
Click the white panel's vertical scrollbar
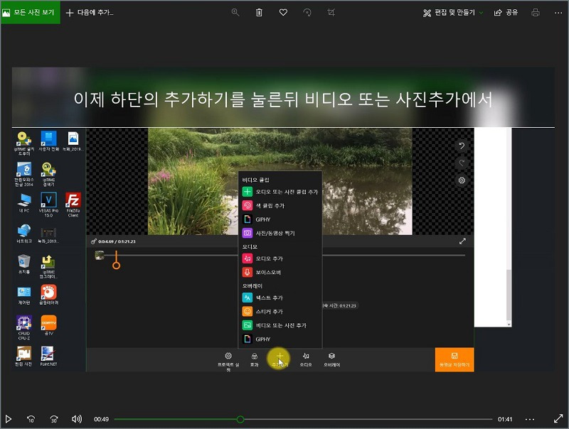[509, 295]
